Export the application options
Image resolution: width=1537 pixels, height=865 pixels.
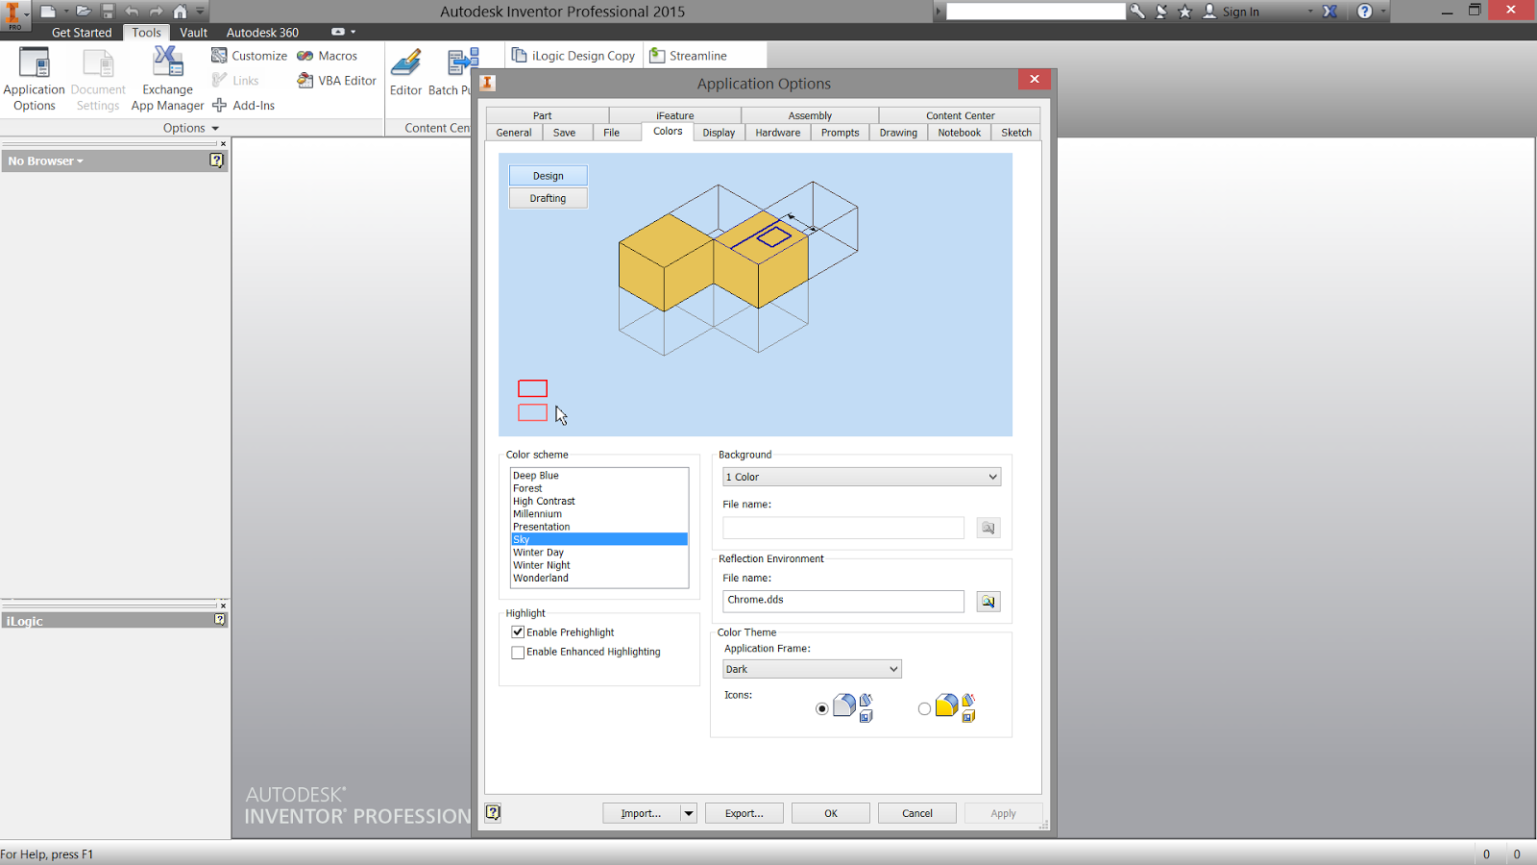click(744, 812)
